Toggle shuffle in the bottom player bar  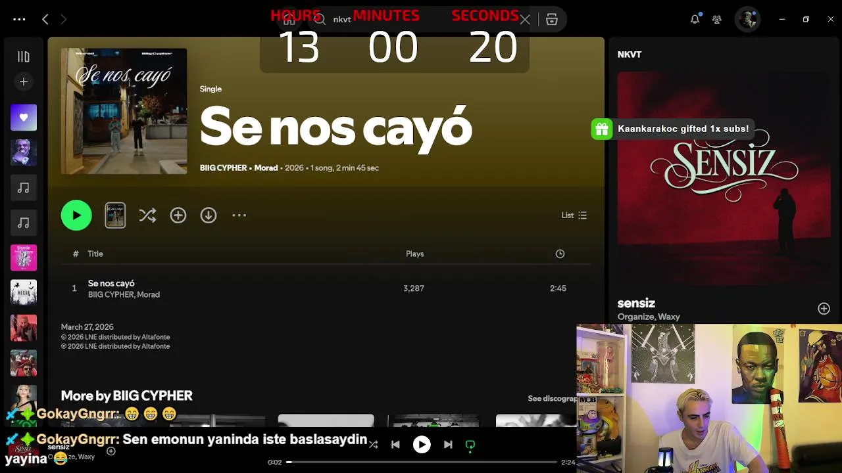[374, 445]
